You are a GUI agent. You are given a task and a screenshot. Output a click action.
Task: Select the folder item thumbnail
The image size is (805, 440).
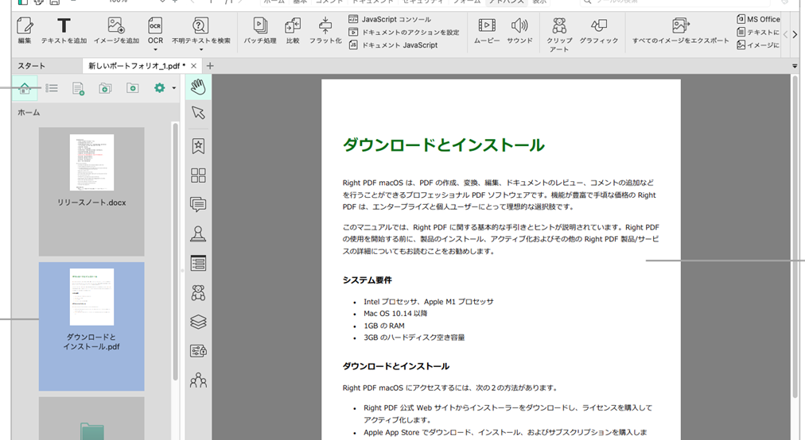pos(91,418)
